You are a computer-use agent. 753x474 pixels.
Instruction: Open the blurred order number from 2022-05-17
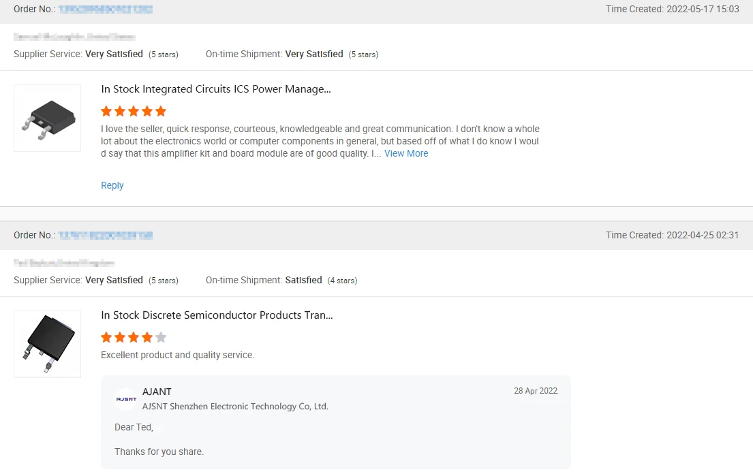click(x=105, y=10)
